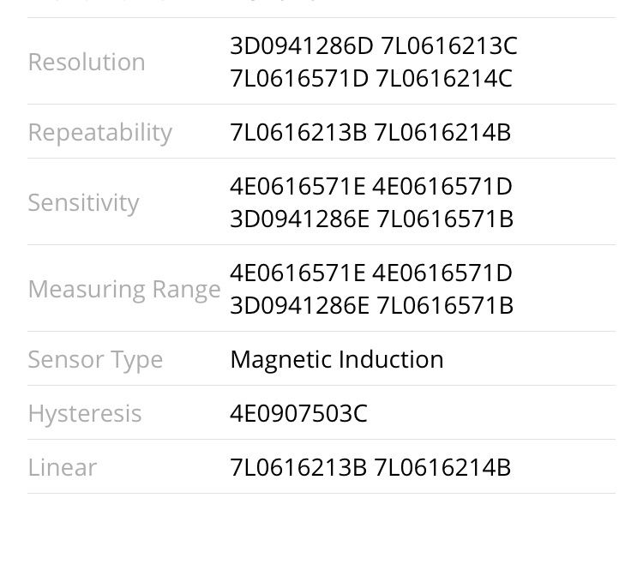
Task: Click the Linear row label
Action: 62,467
